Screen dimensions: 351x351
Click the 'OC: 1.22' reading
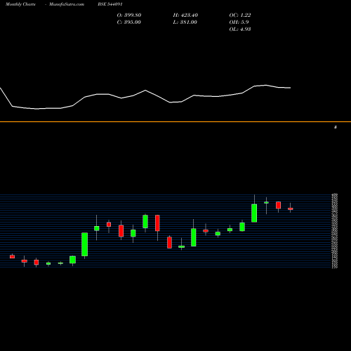point(240,15)
